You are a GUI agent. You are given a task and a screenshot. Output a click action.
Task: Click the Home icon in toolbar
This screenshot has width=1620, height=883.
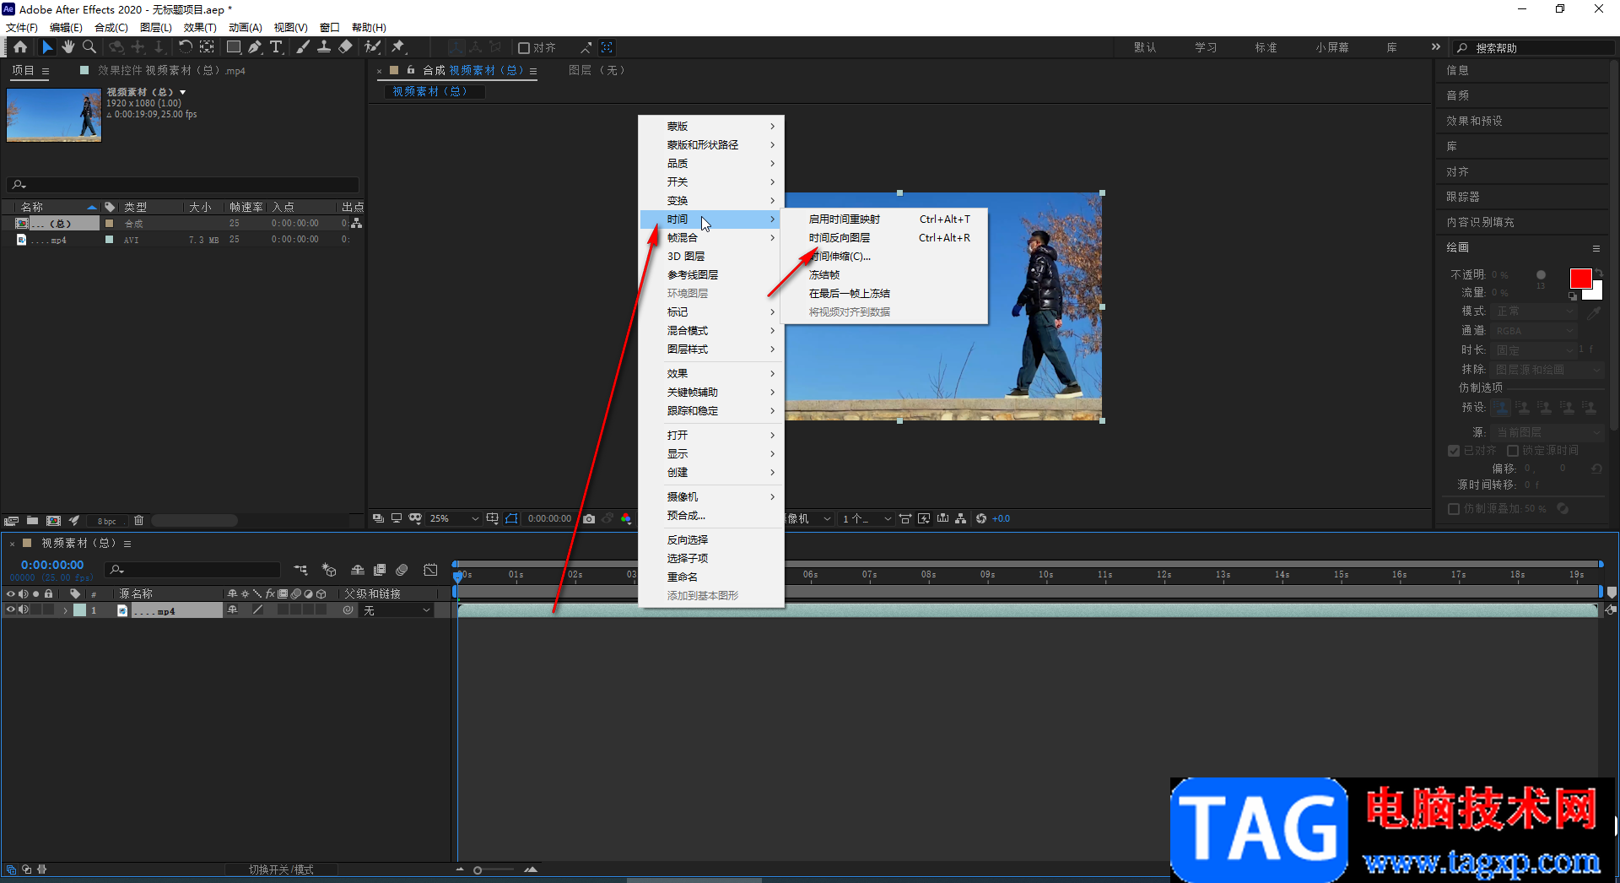(x=20, y=47)
